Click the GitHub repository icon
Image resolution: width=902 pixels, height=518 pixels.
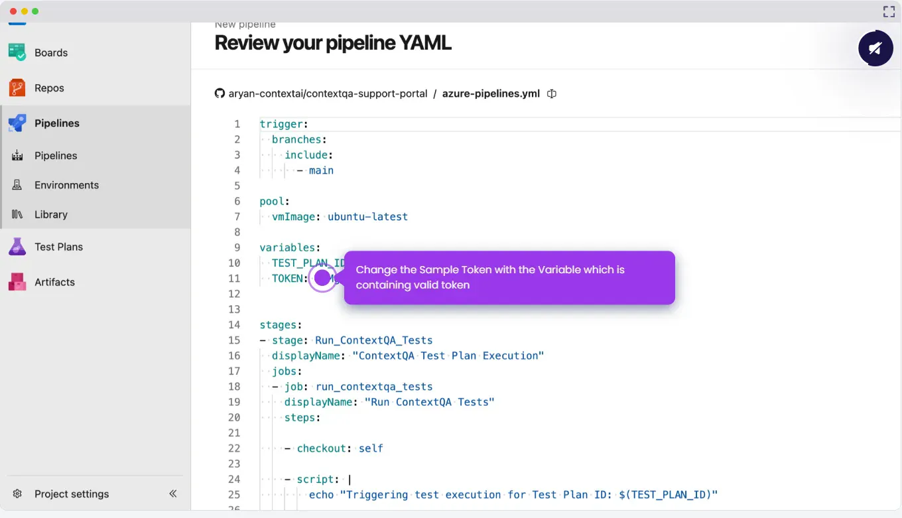pyautogui.click(x=220, y=94)
